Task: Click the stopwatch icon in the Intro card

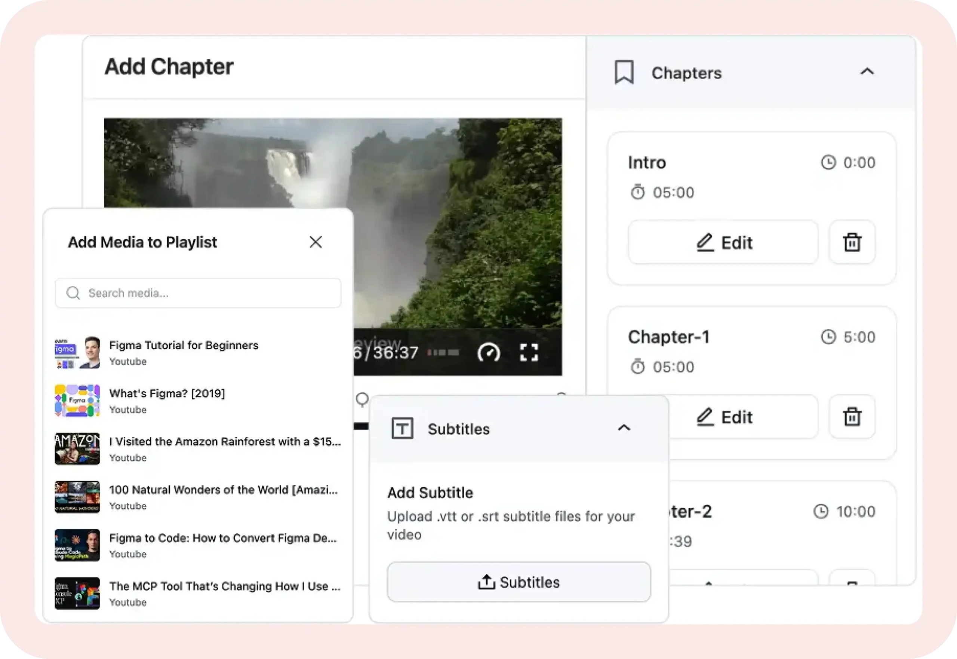Action: (x=638, y=192)
